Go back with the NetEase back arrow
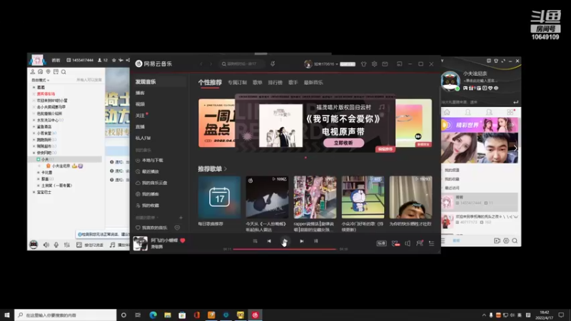Image resolution: width=571 pixels, height=321 pixels. tap(201, 63)
